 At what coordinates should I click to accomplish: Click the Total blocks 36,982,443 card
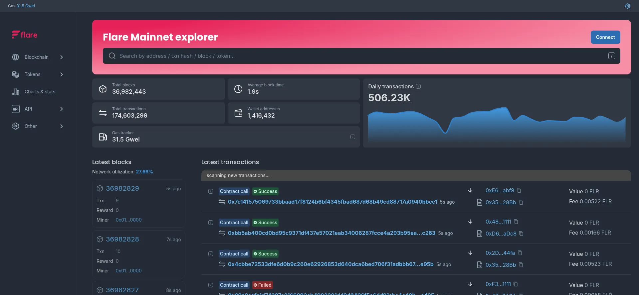(158, 89)
